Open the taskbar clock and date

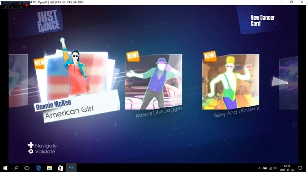287,168
